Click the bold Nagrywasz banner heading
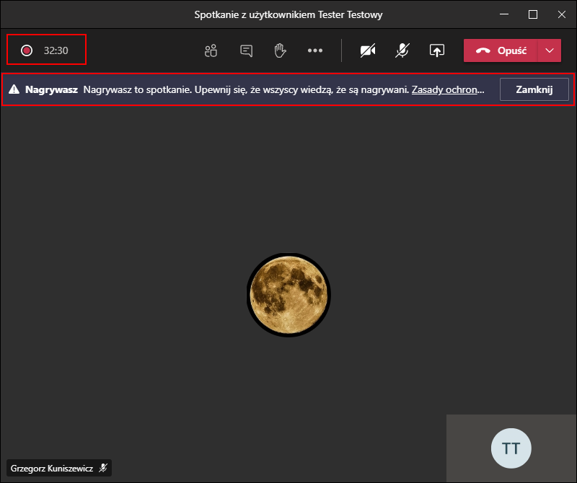Screen dimensions: 577x483 51,89
